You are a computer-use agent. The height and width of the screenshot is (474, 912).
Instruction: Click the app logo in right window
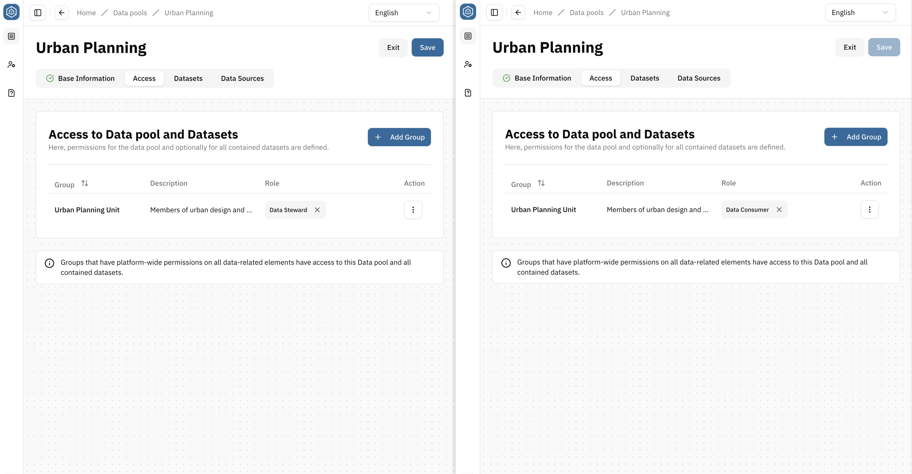coord(468,12)
